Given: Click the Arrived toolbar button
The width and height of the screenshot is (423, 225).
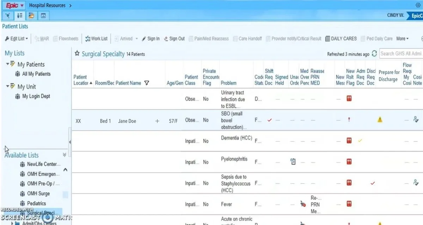Looking at the screenshot, I should tap(123, 39).
